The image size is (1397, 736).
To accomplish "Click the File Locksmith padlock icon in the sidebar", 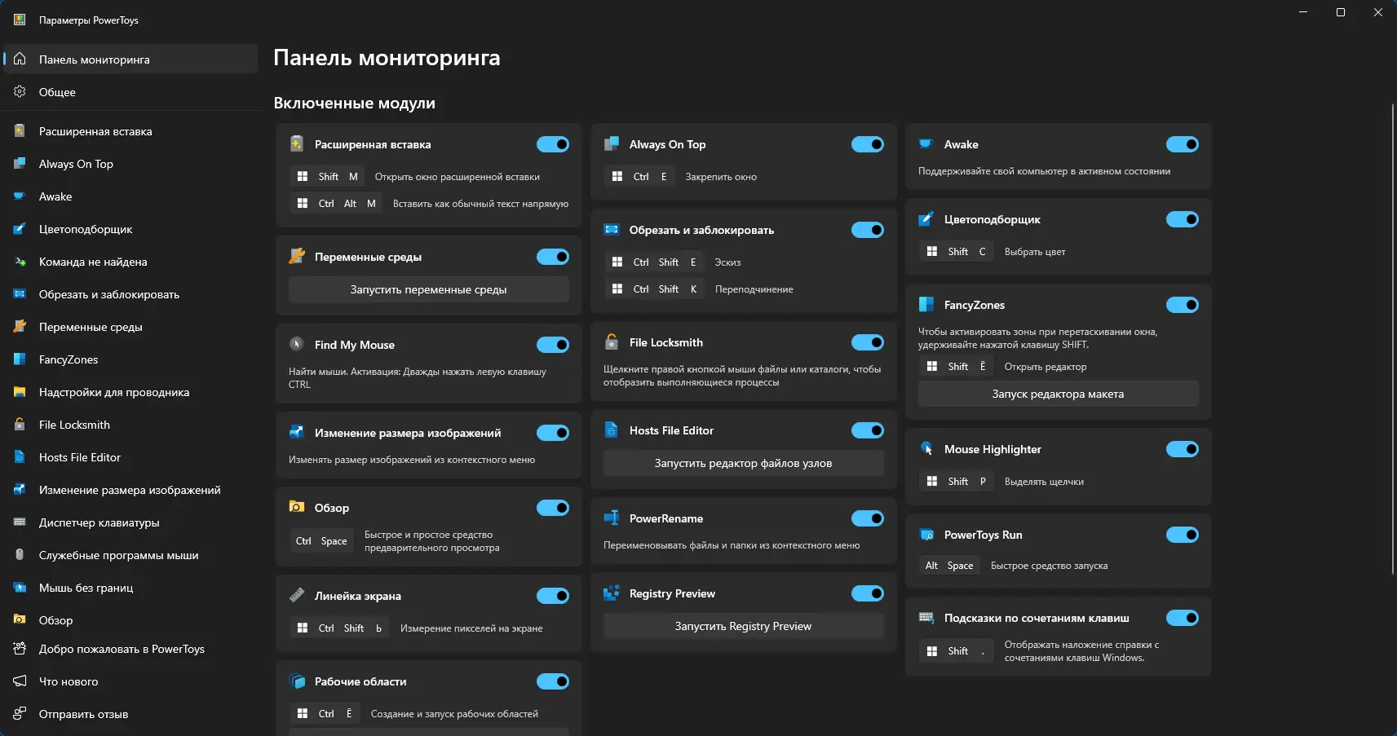I will point(20,425).
